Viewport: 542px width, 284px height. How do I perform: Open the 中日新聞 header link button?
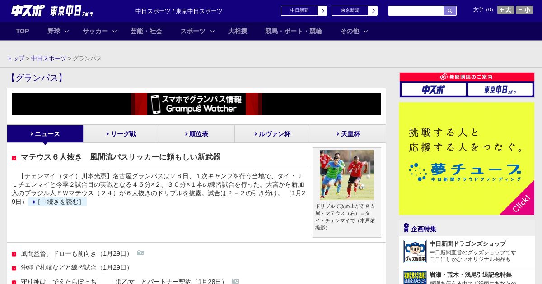point(299,11)
